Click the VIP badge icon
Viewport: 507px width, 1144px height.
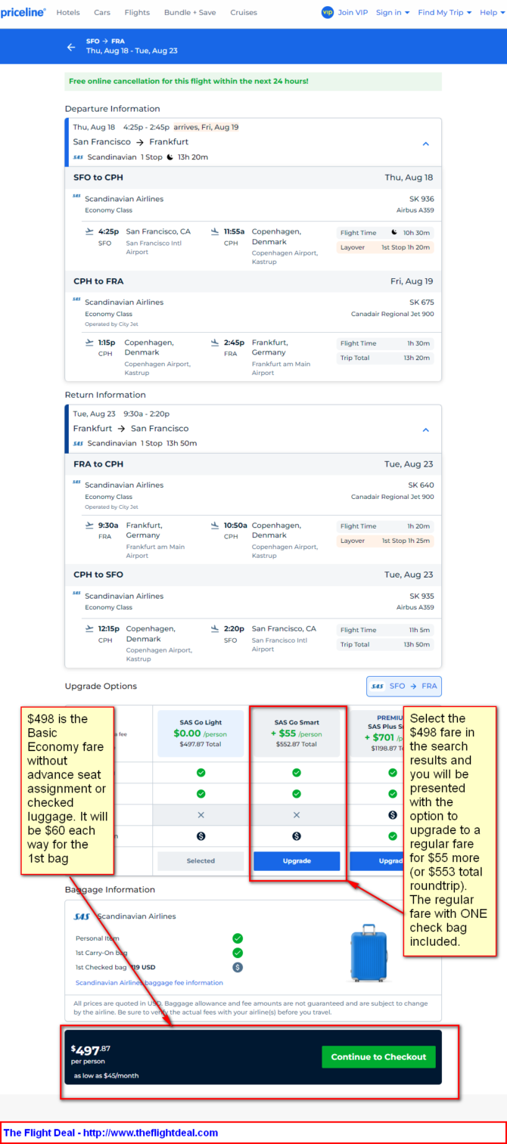(x=327, y=12)
